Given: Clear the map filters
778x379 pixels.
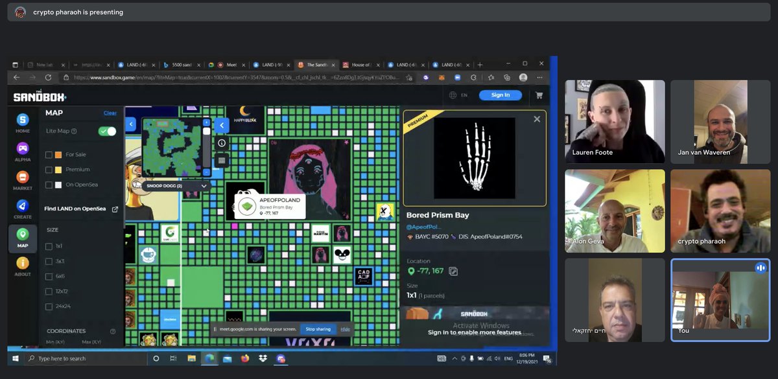Looking at the screenshot, I should (110, 113).
